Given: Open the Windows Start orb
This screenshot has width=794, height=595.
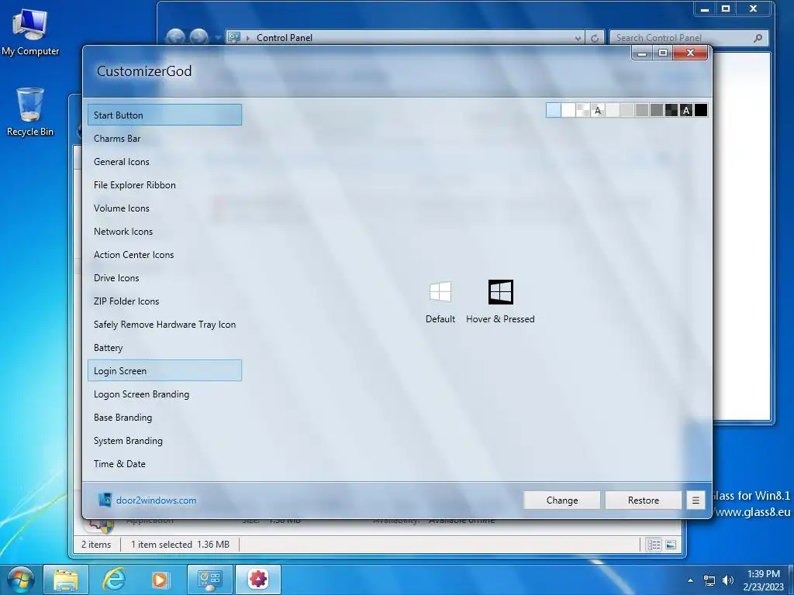Looking at the screenshot, I should [20, 580].
